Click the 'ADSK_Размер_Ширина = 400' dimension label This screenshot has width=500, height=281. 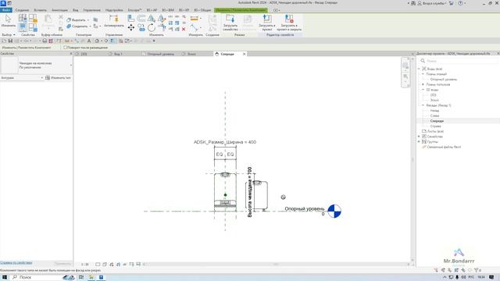click(x=225, y=142)
